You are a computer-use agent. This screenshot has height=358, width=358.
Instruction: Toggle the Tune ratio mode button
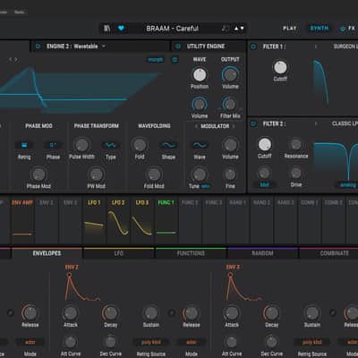(x=205, y=186)
